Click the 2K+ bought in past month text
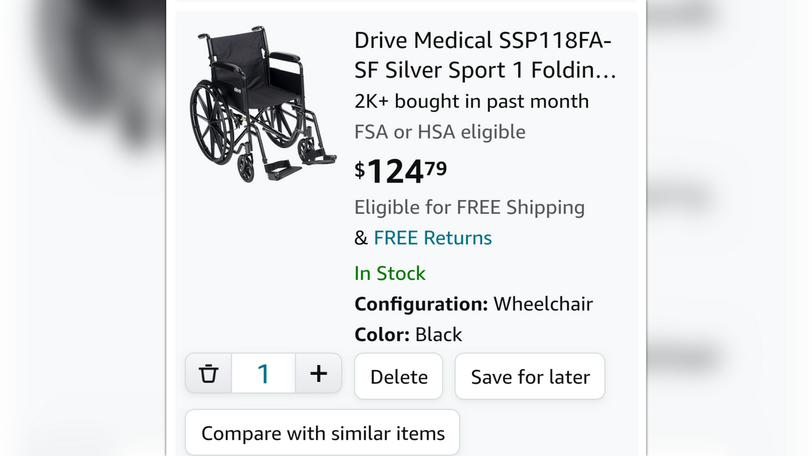This screenshot has width=812, height=456. (471, 101)
